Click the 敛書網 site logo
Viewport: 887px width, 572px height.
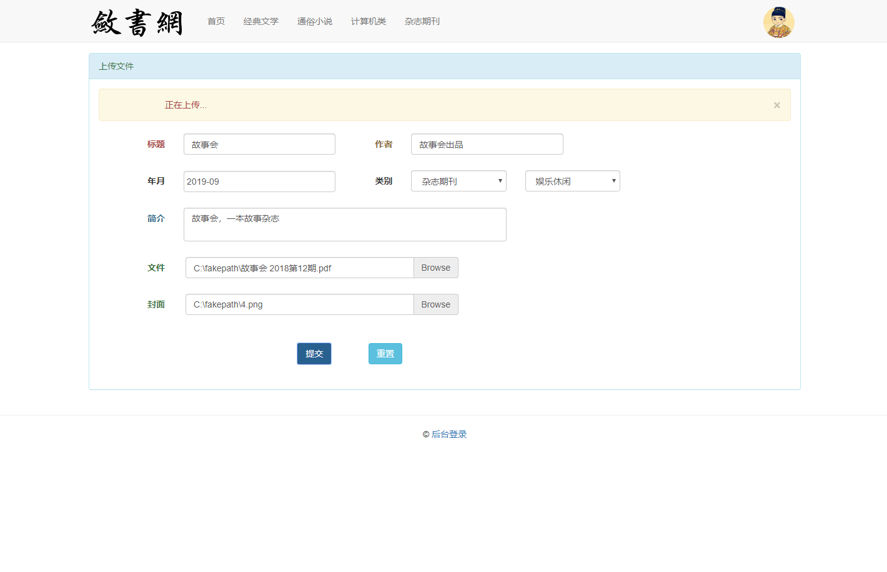click(x=137, y=22)
